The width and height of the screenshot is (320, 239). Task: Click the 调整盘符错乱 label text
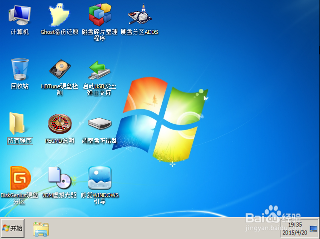(99, 141)
